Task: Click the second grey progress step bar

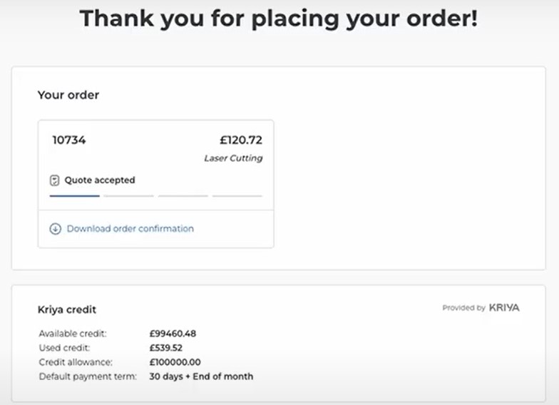Action: (128, 195)
